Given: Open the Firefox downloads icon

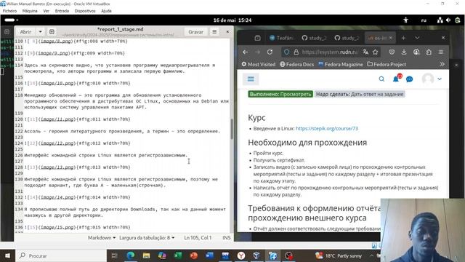Looking at the screenshot, I should pyautogui.click(x=404, y=52).
